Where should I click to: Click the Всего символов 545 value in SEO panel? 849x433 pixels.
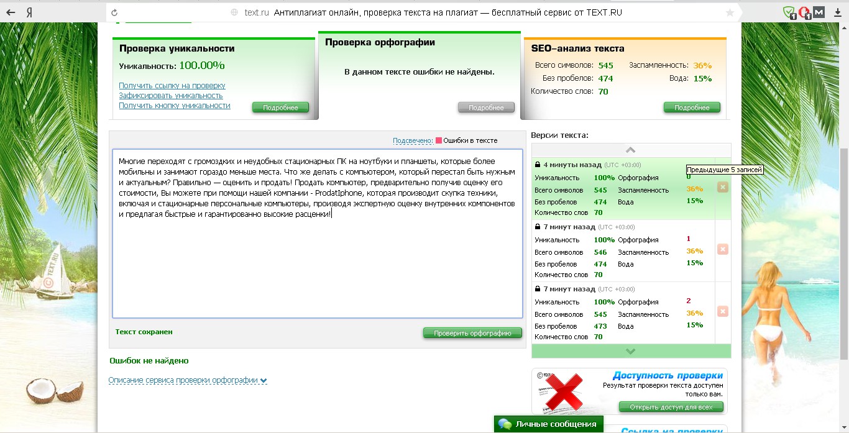pyautogui.click(x=606, y=65)
